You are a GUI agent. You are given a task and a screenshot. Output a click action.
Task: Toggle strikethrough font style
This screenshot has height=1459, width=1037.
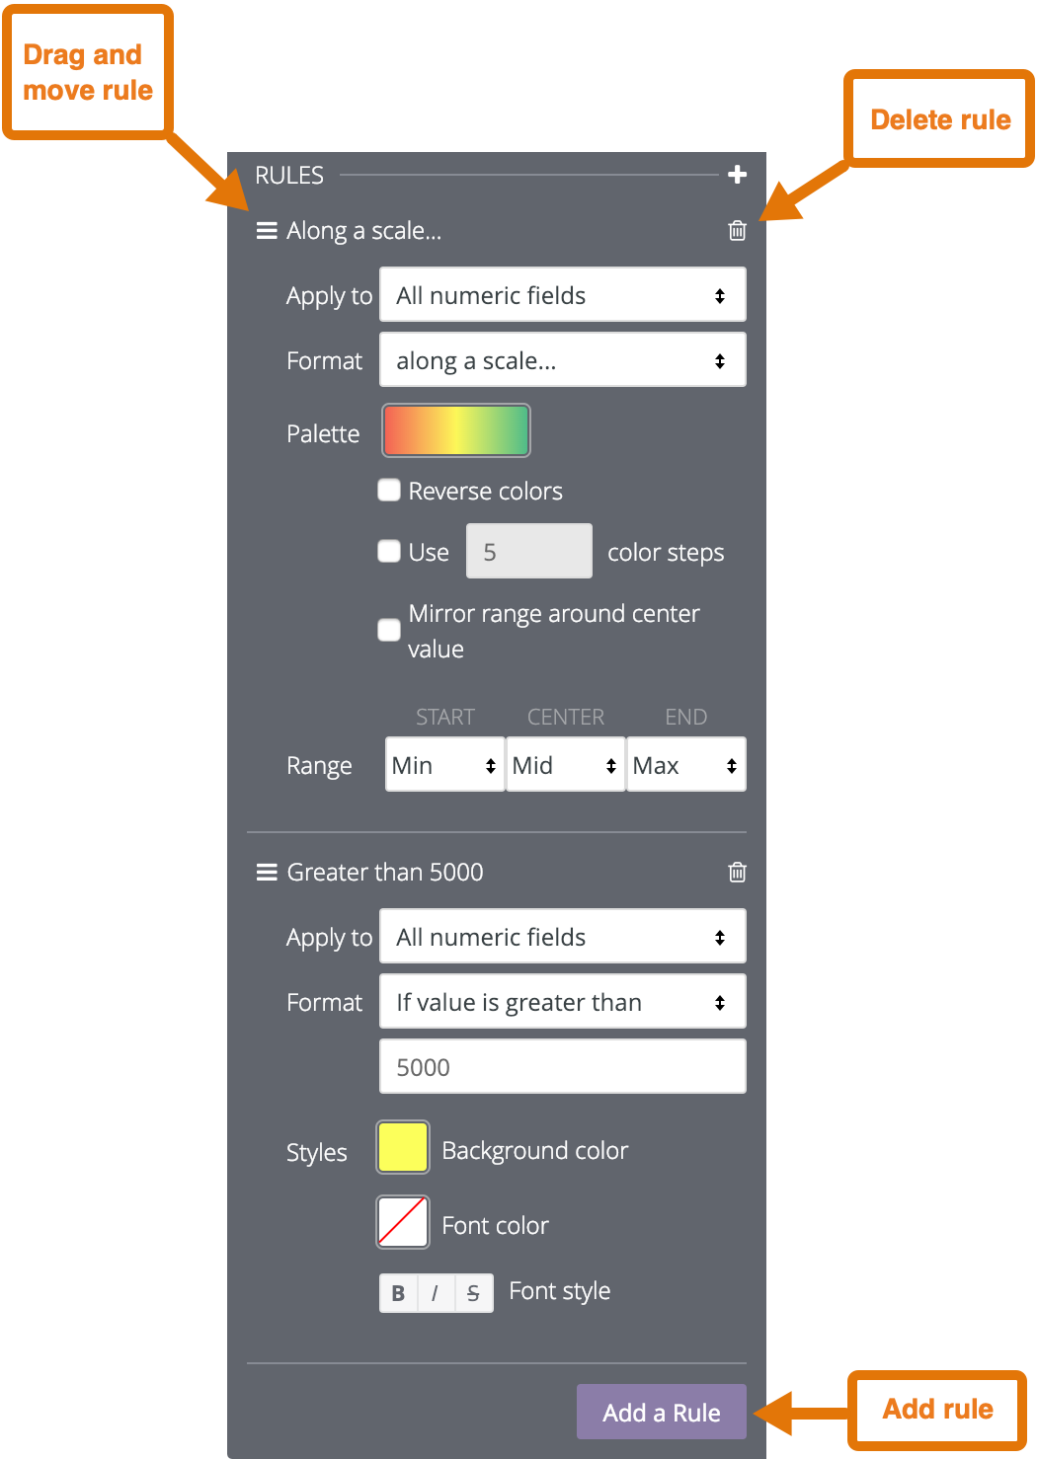pyautogui.click(x=473, y=1293)
